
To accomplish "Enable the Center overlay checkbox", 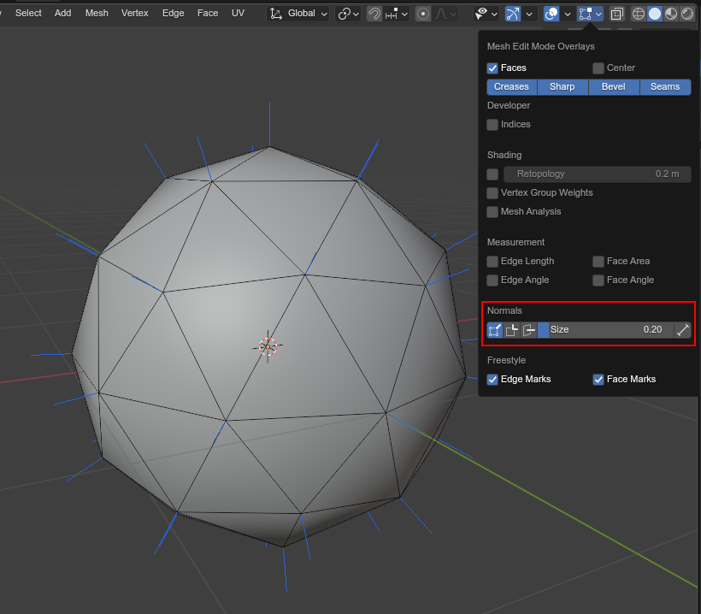I will click(598, 68).
